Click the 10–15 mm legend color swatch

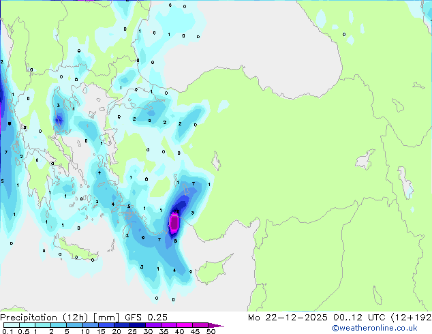[90, 325]
